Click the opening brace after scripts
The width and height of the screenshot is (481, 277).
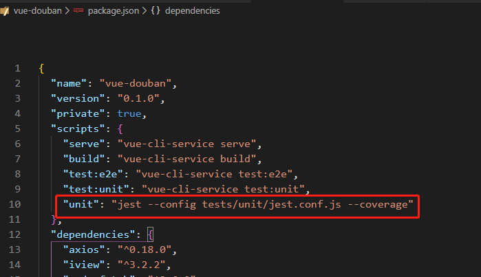click(x=120, y=129)
